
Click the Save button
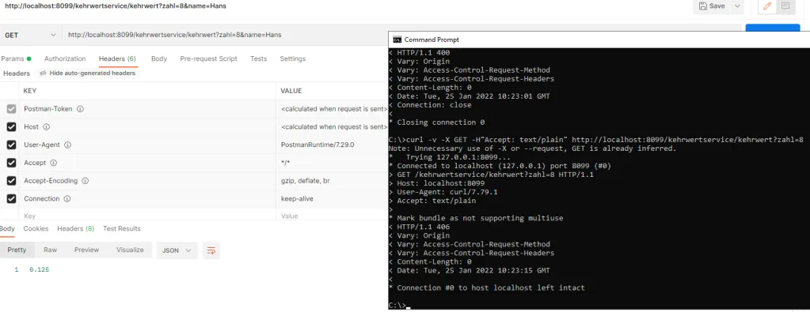coord(711,6)
